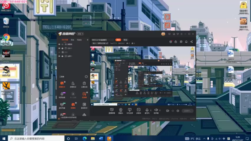Click the Windows taskbar search box
Image resolution: width=251 pixels, height=141 pixels.
(36, 138)
